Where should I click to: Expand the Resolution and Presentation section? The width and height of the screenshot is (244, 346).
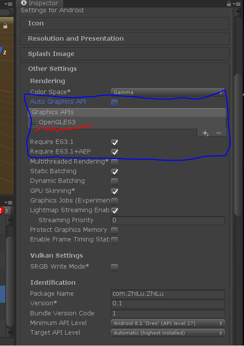[125, 38]
